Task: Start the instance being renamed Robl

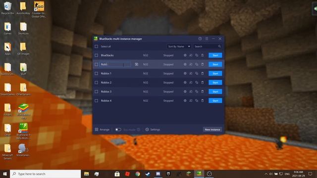Action: pyautogui.click(x=215, y=64)
